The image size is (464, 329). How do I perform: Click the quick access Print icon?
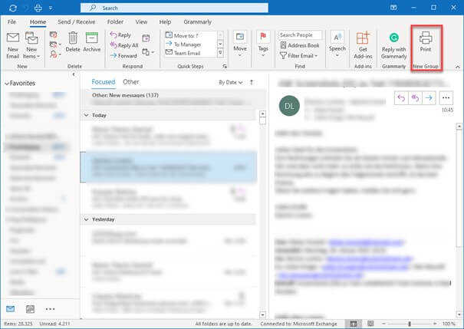(38, 8)
